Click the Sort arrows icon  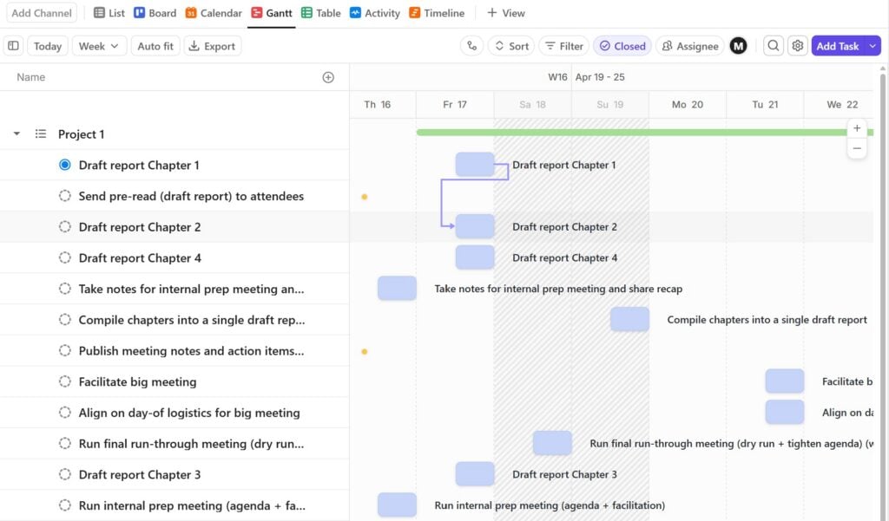tap(499, 46)
